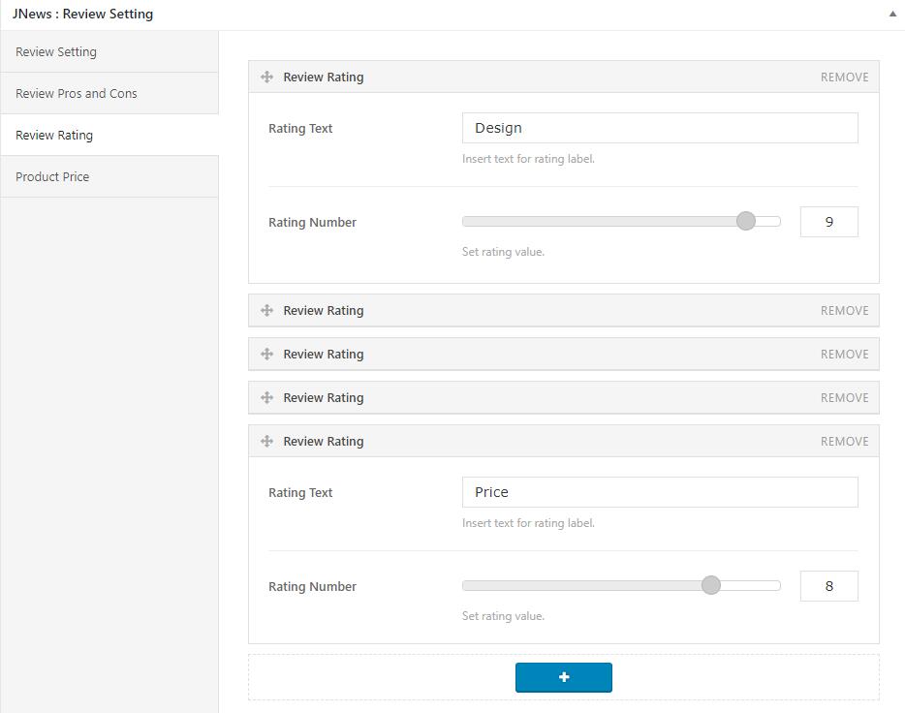
Task: Click the drag handle on the second Review Rating
Action: [x=266, y=311]
